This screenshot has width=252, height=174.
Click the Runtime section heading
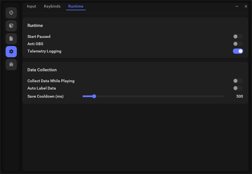coord(35,26)
